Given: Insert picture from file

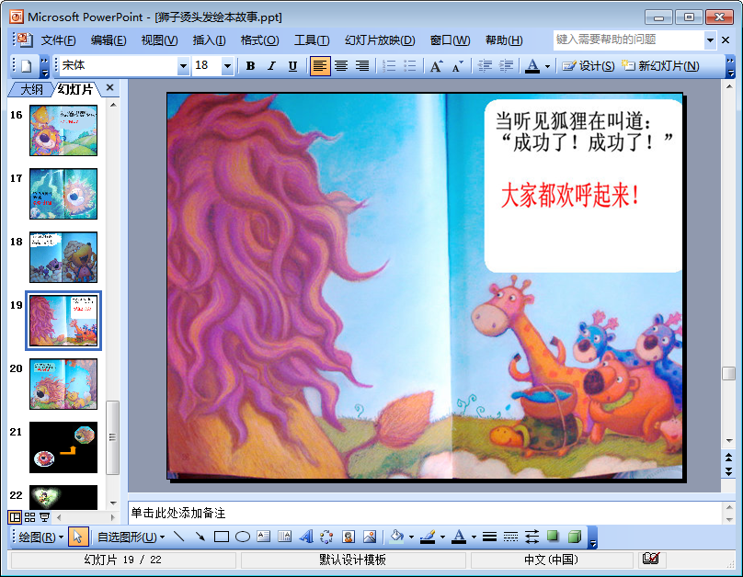Looking at the screenshot, I should [370, 537].
